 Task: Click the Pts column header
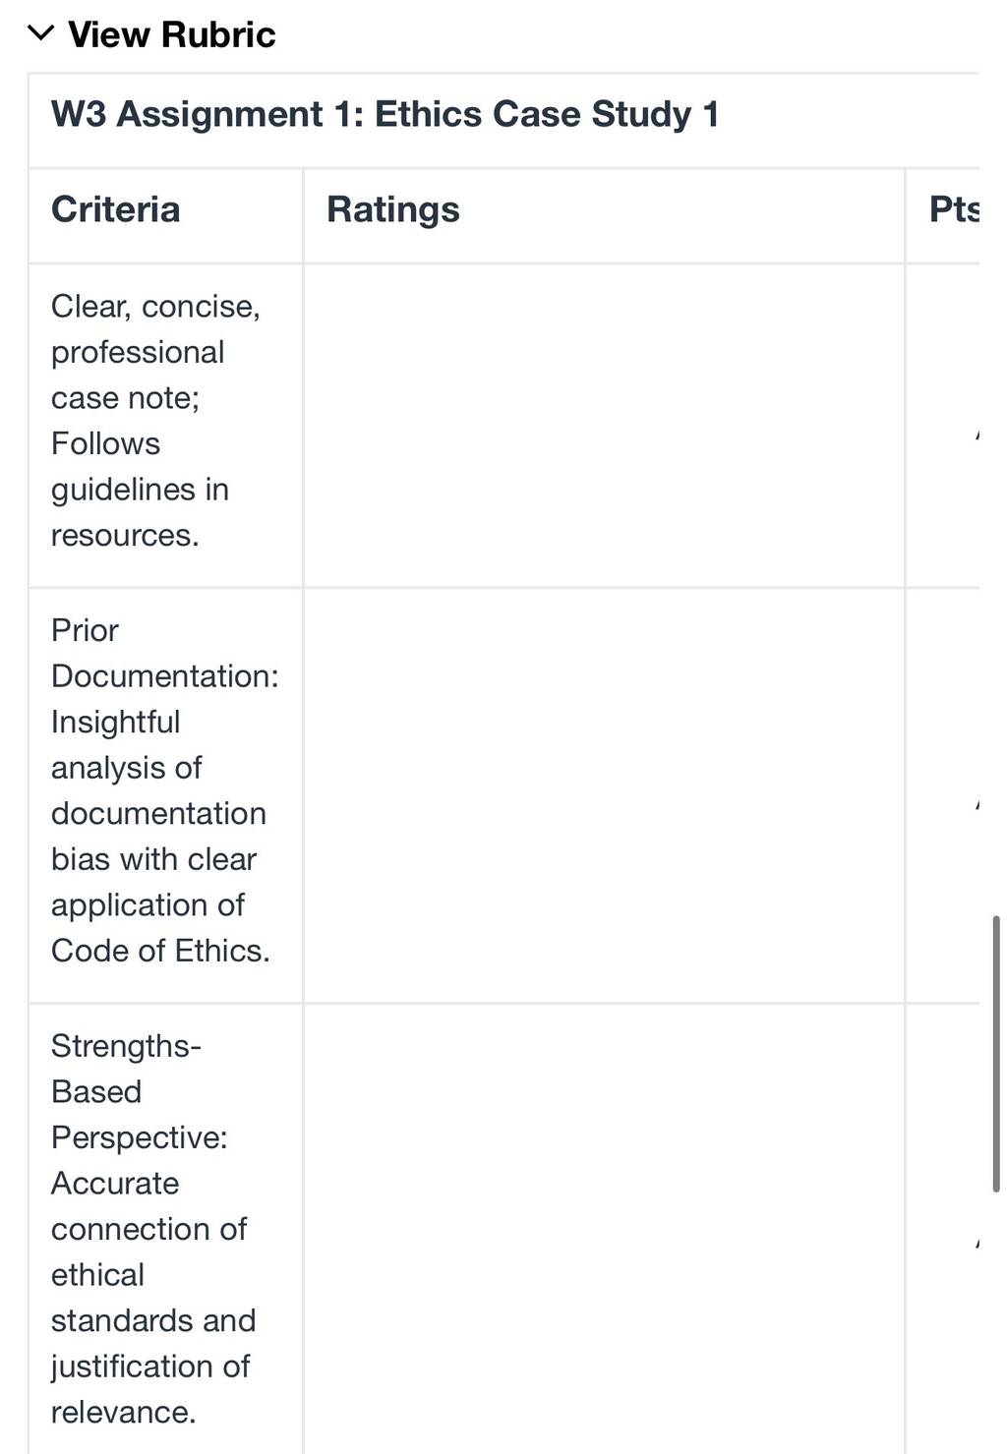tap(954, 209)
